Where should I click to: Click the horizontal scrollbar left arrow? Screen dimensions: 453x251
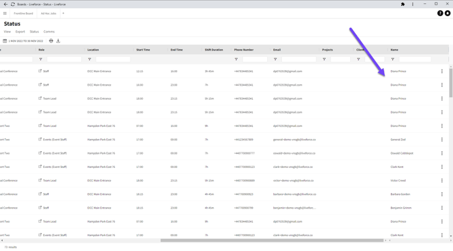tap(2, 240)
